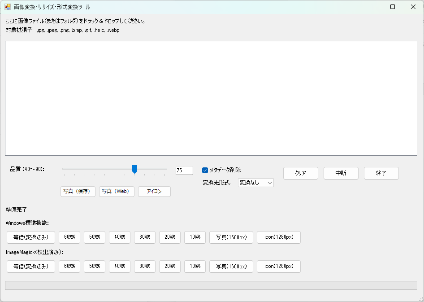The image size is (424, 302).
Task: Select 50% resize under ImageMagick
Action: click(94, 266)
